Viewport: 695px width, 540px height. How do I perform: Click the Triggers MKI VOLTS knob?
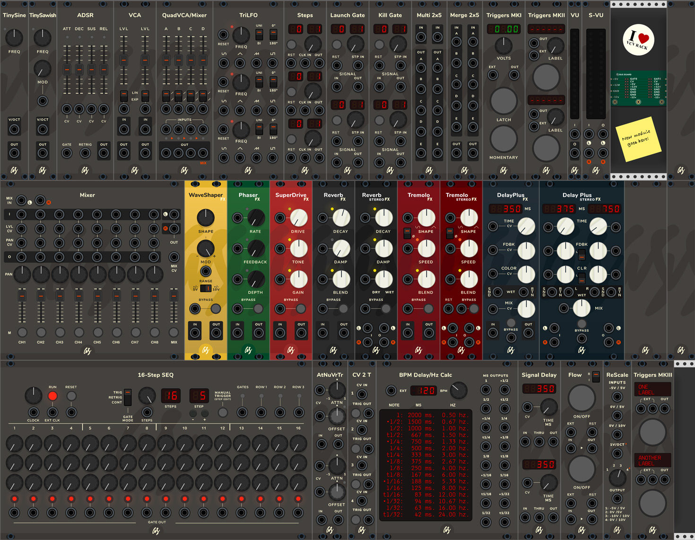pos(504,45)
